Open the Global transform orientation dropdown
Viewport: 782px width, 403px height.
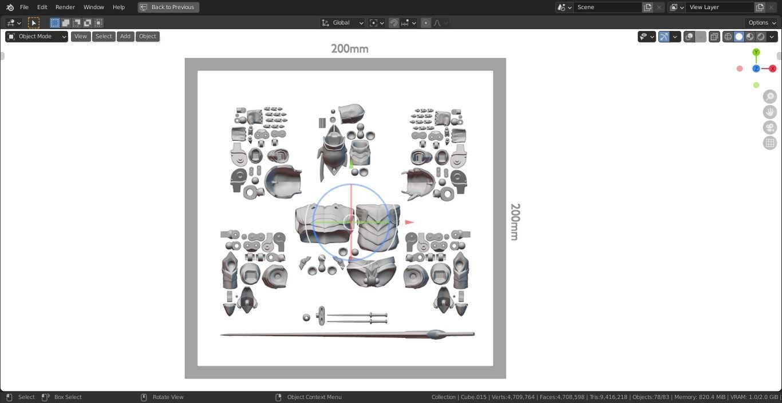342,23
